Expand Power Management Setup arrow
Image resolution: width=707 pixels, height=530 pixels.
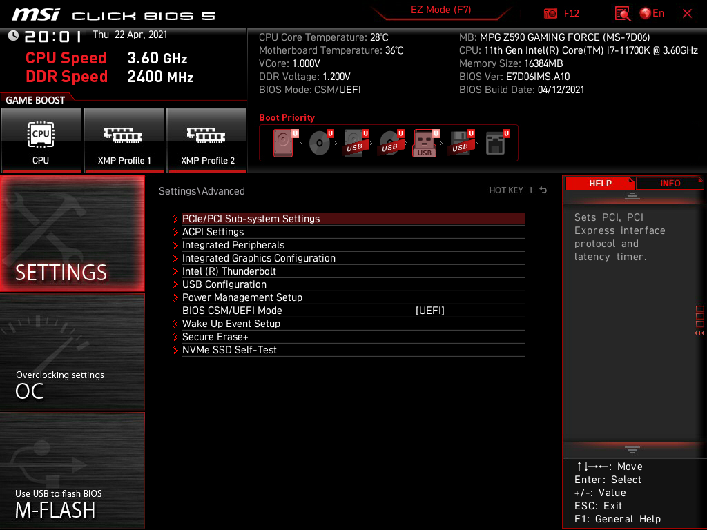(175, 297)
